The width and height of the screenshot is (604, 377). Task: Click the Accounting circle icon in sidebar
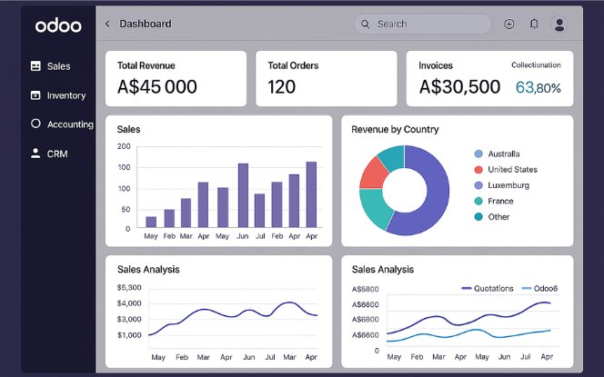[x=35, y=124]
